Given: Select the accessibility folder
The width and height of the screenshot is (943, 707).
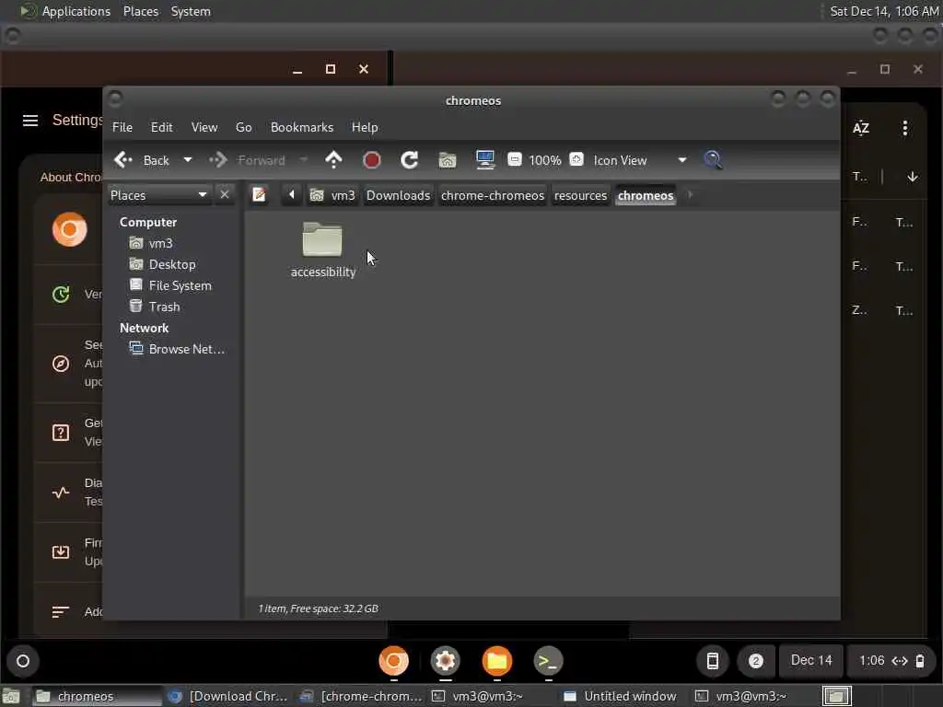Looking at the screenshot, I should (x=323, y=249).
